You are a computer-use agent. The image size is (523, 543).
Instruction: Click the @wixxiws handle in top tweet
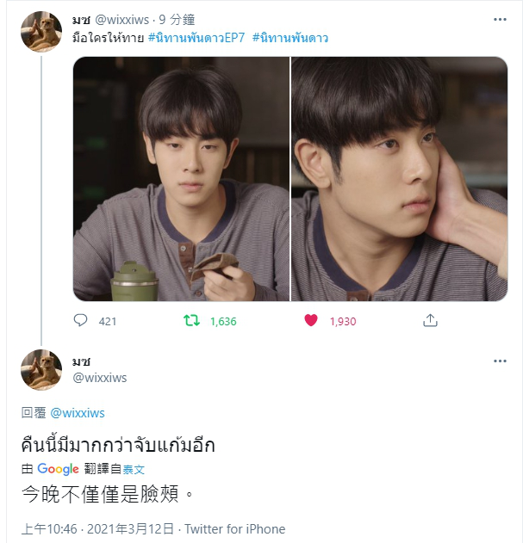[x=121, y=20]
